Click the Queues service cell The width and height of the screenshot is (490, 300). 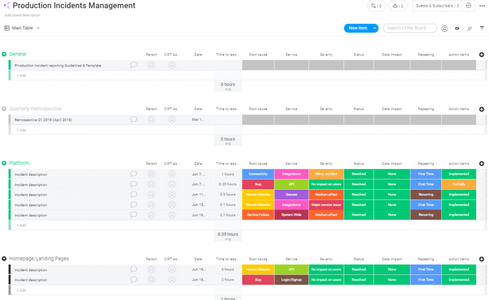tap(292, 194)
